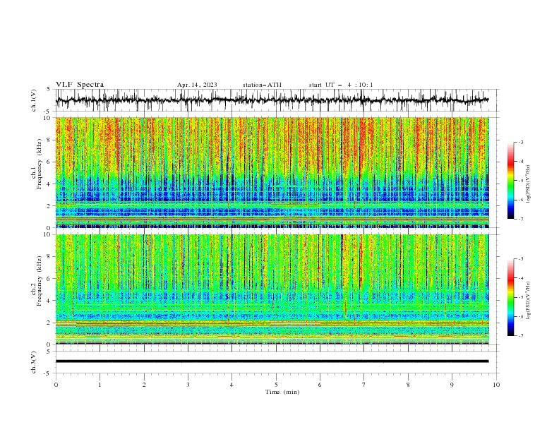Click time axis tick label "8" at bottom
Screen dimensions: 559x432
click(x=408, y=385)
